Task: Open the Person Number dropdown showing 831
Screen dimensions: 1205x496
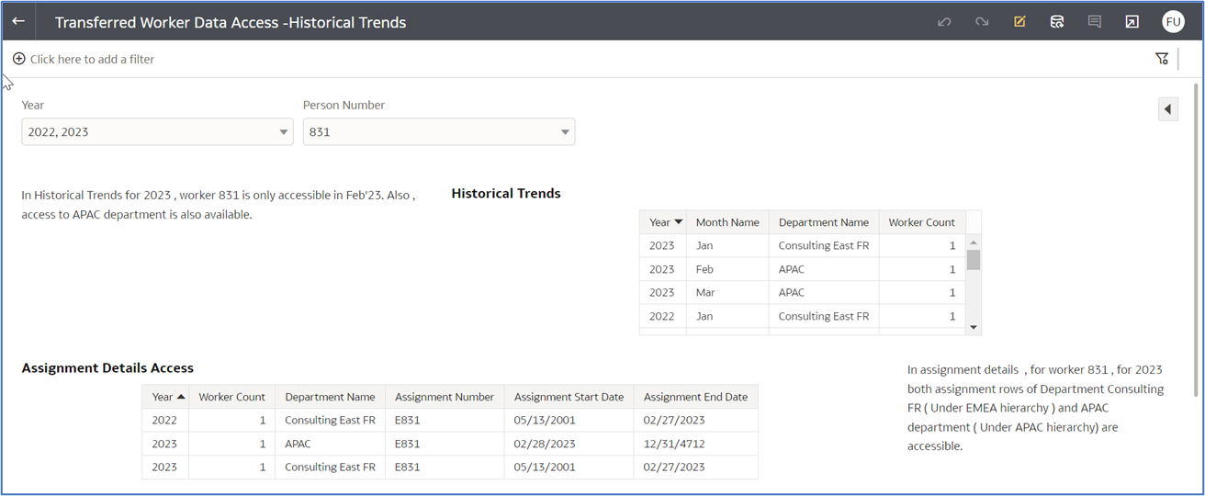Action: (438, 132)
